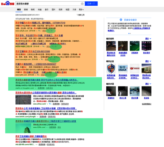This screenshot has height=147, width=164.
Task: Open dropdown arrow after www.huaruiaijia.com 2016-08
Action: click(x=39, y=59)
